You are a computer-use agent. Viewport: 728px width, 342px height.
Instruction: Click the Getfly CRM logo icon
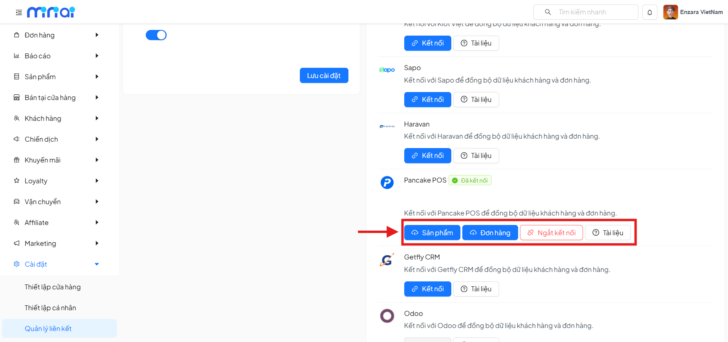[386, 259]
